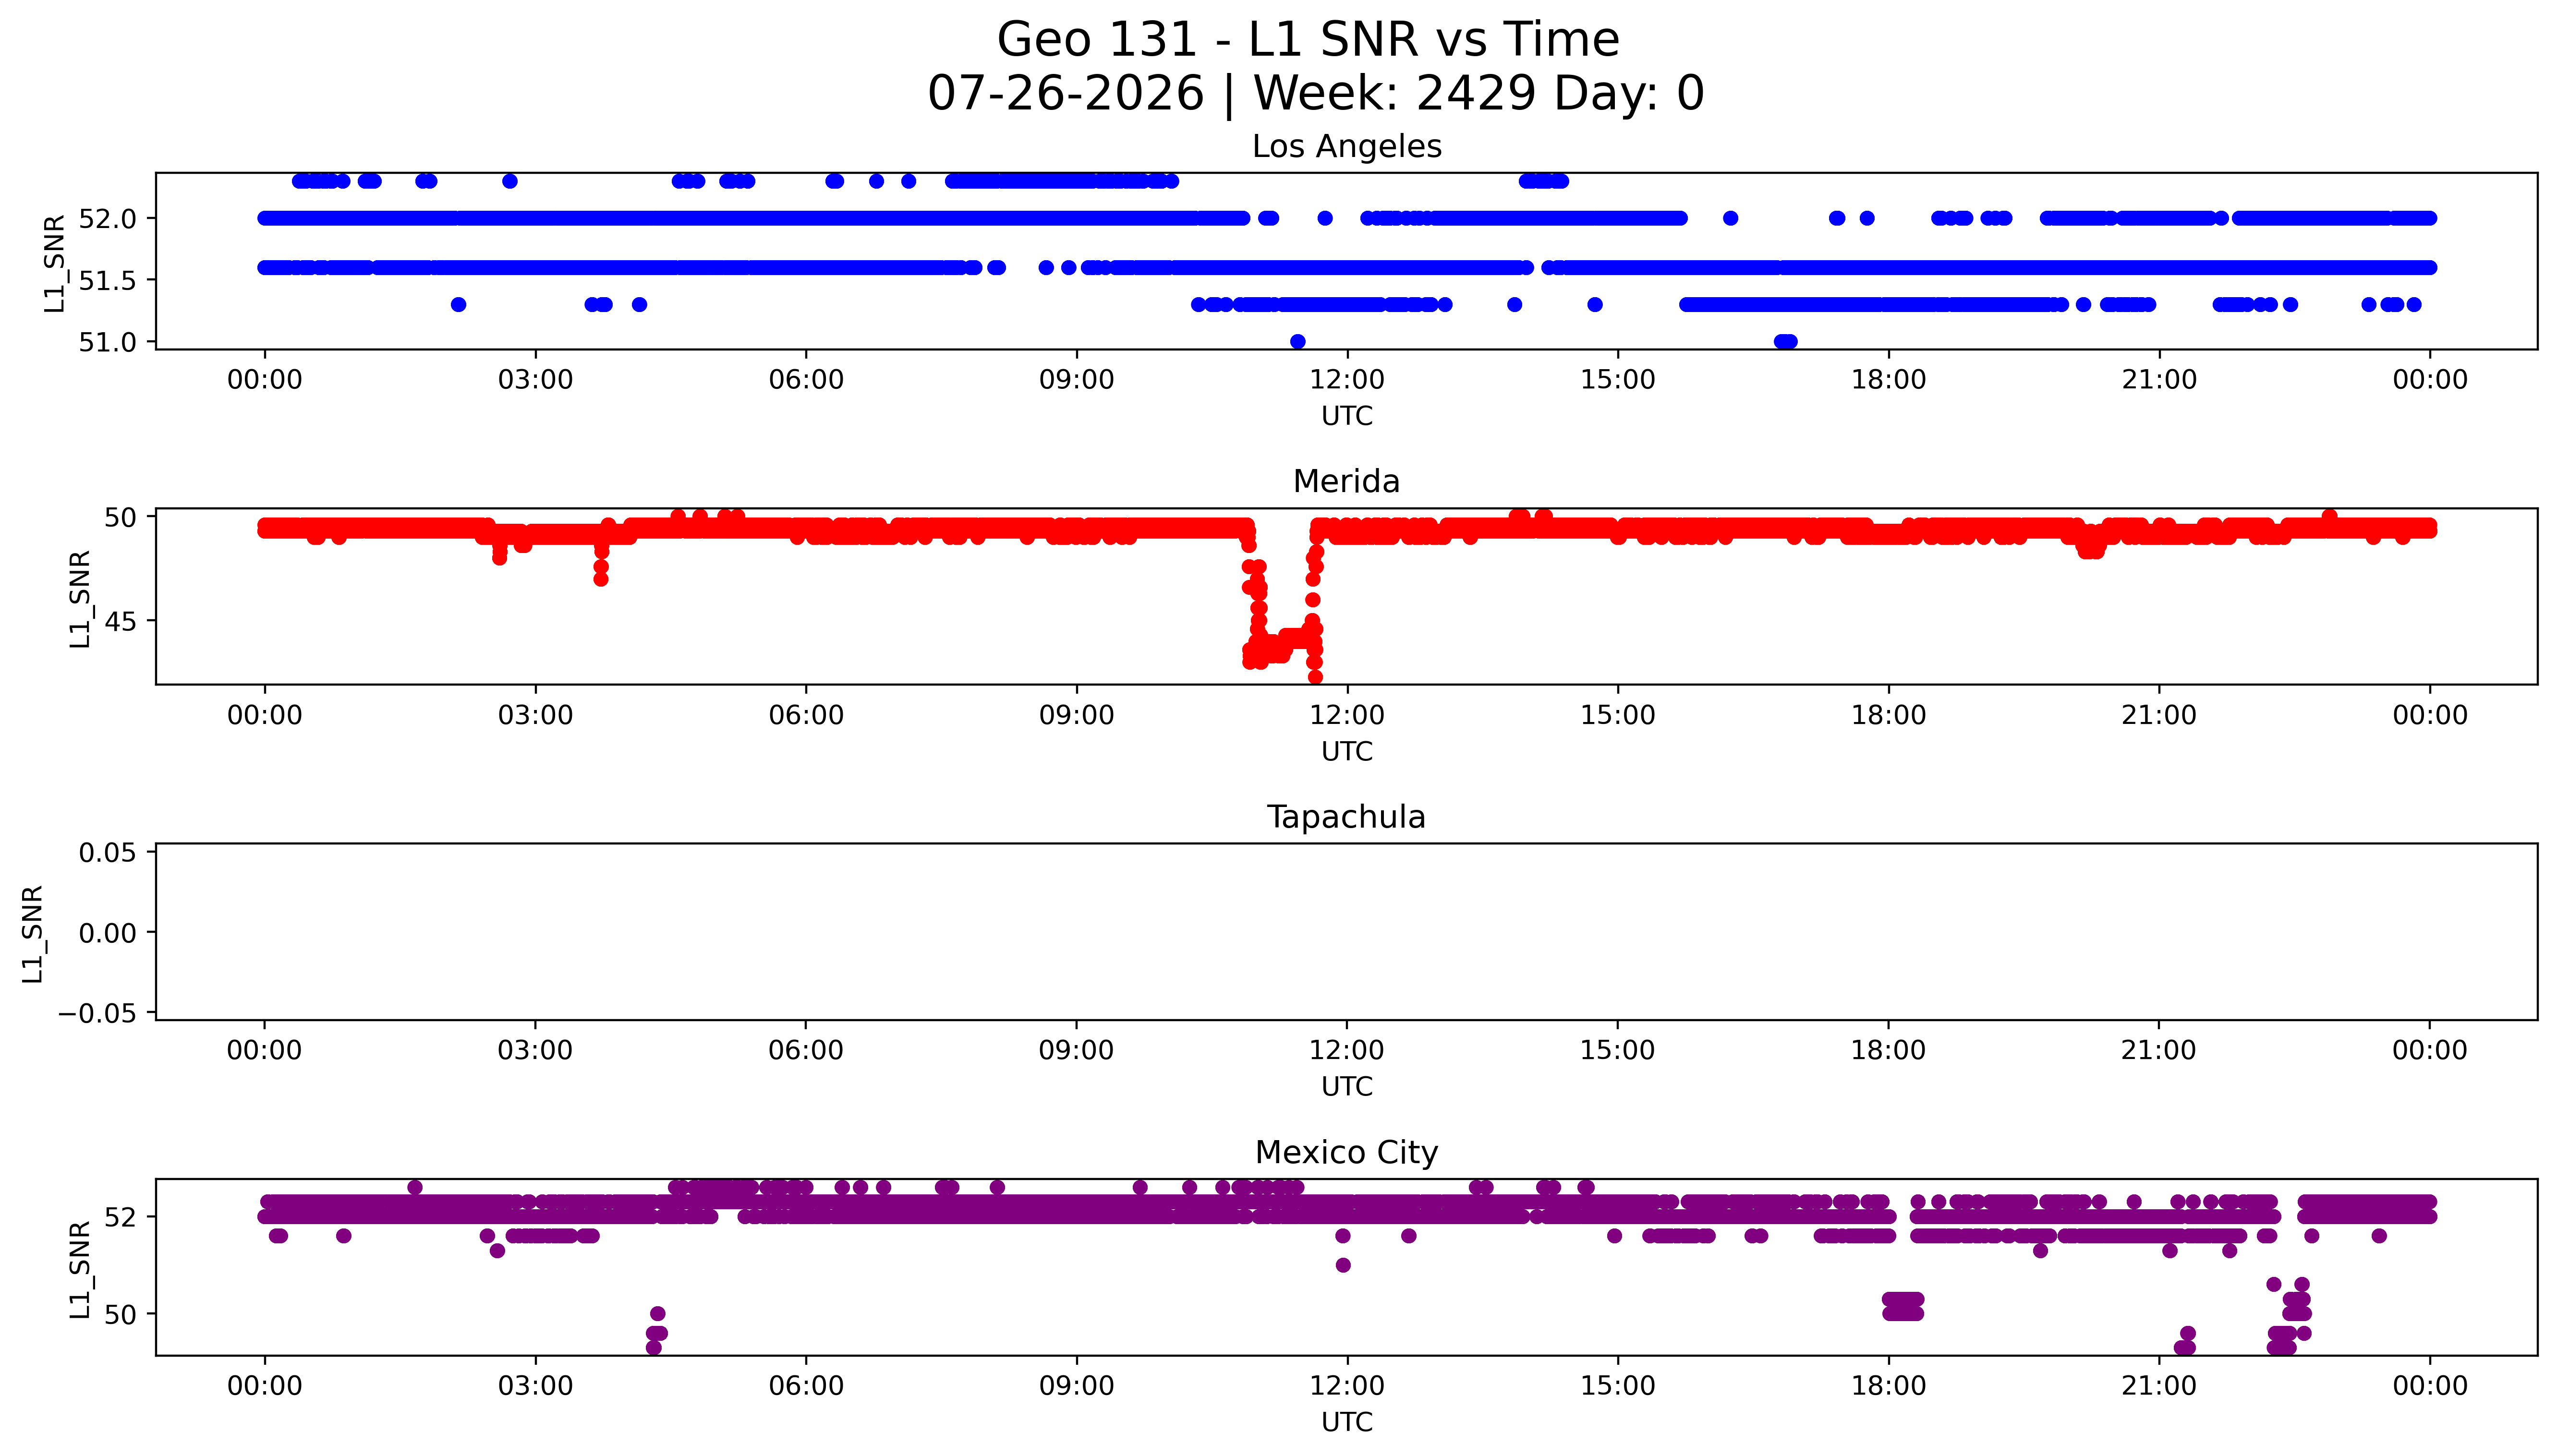Viewport: 2557px width, 1456px height.
Task: Select the Tapachula subplot title
Action: tap(1346, 817)
